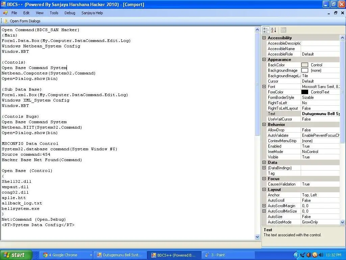This screenshot has height=260, width=346.
Task: Open the View menu
Action: point(40,13)
